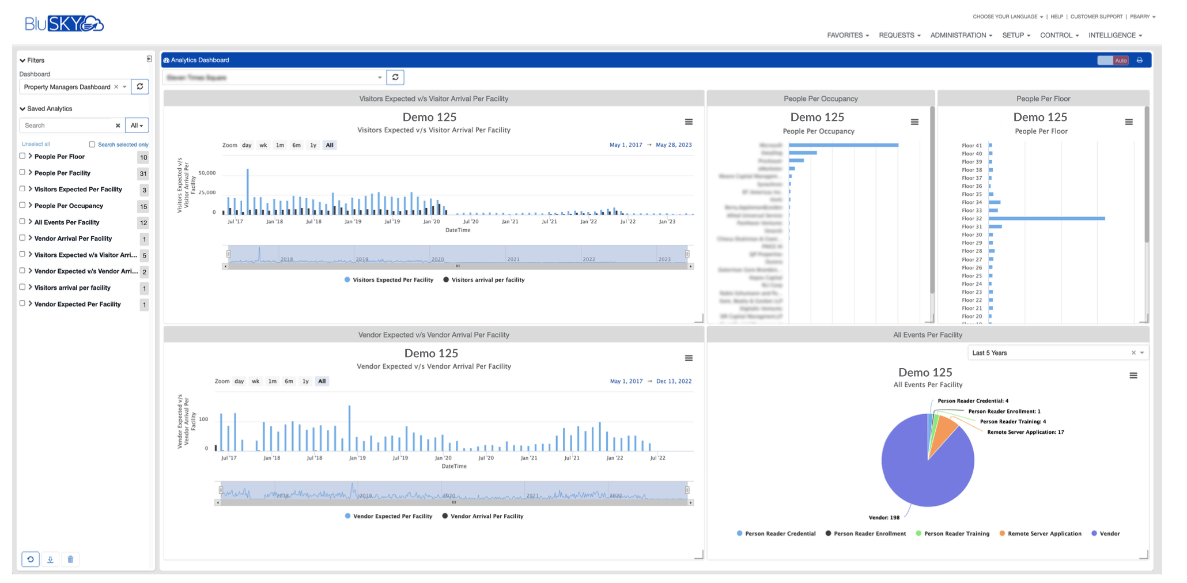Delete saved analytics using the trash icon
The image size is (1187, 583).
click(70, 559)
